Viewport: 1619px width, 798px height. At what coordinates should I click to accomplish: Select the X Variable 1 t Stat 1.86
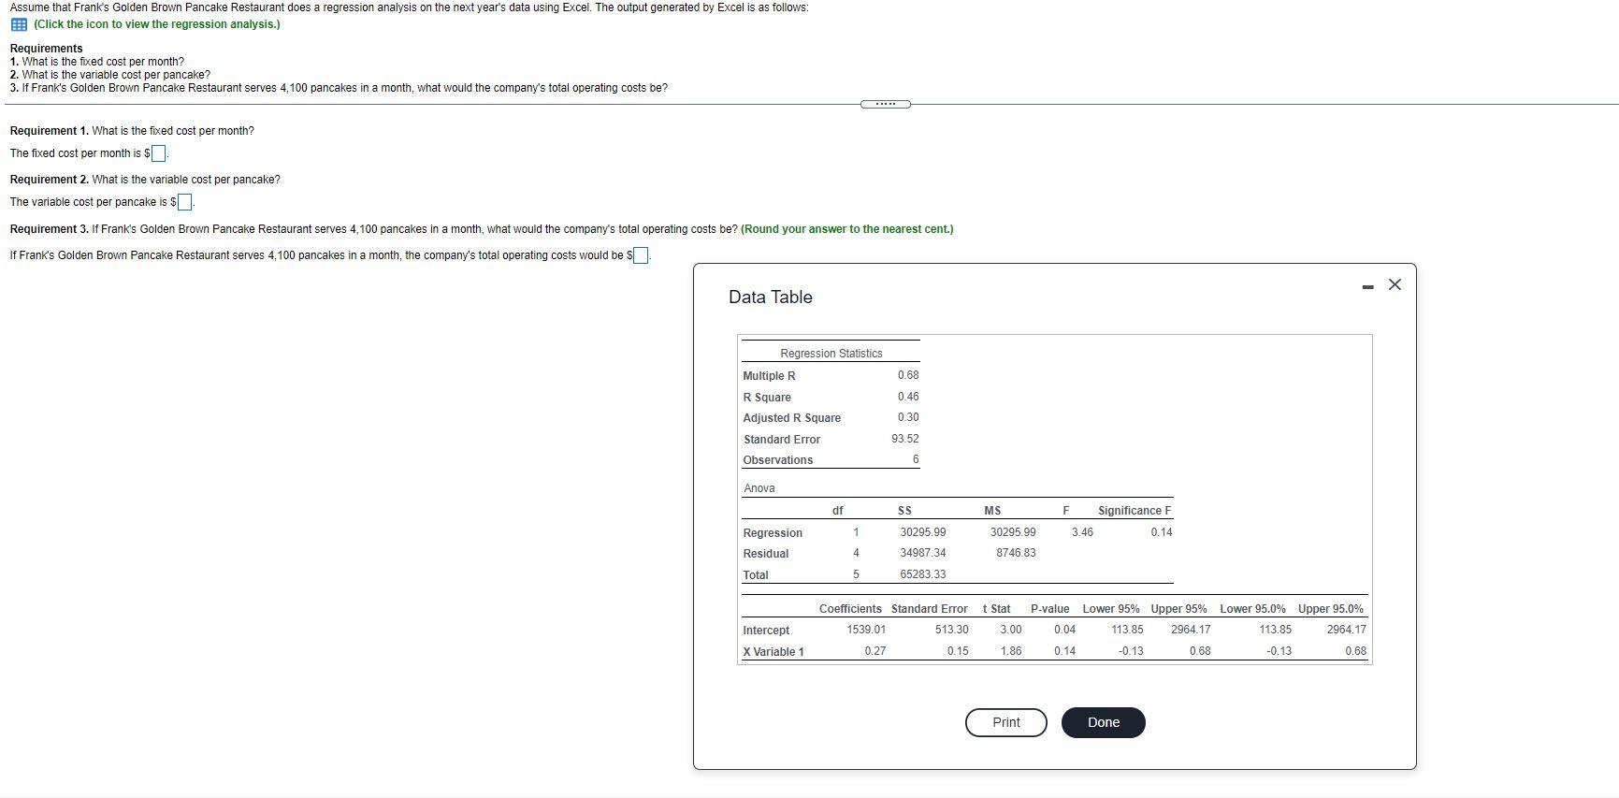pyautogui.click(x=1011, y=651)
